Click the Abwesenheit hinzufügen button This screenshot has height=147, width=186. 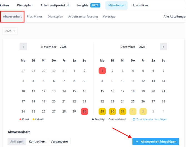[156, 141]
